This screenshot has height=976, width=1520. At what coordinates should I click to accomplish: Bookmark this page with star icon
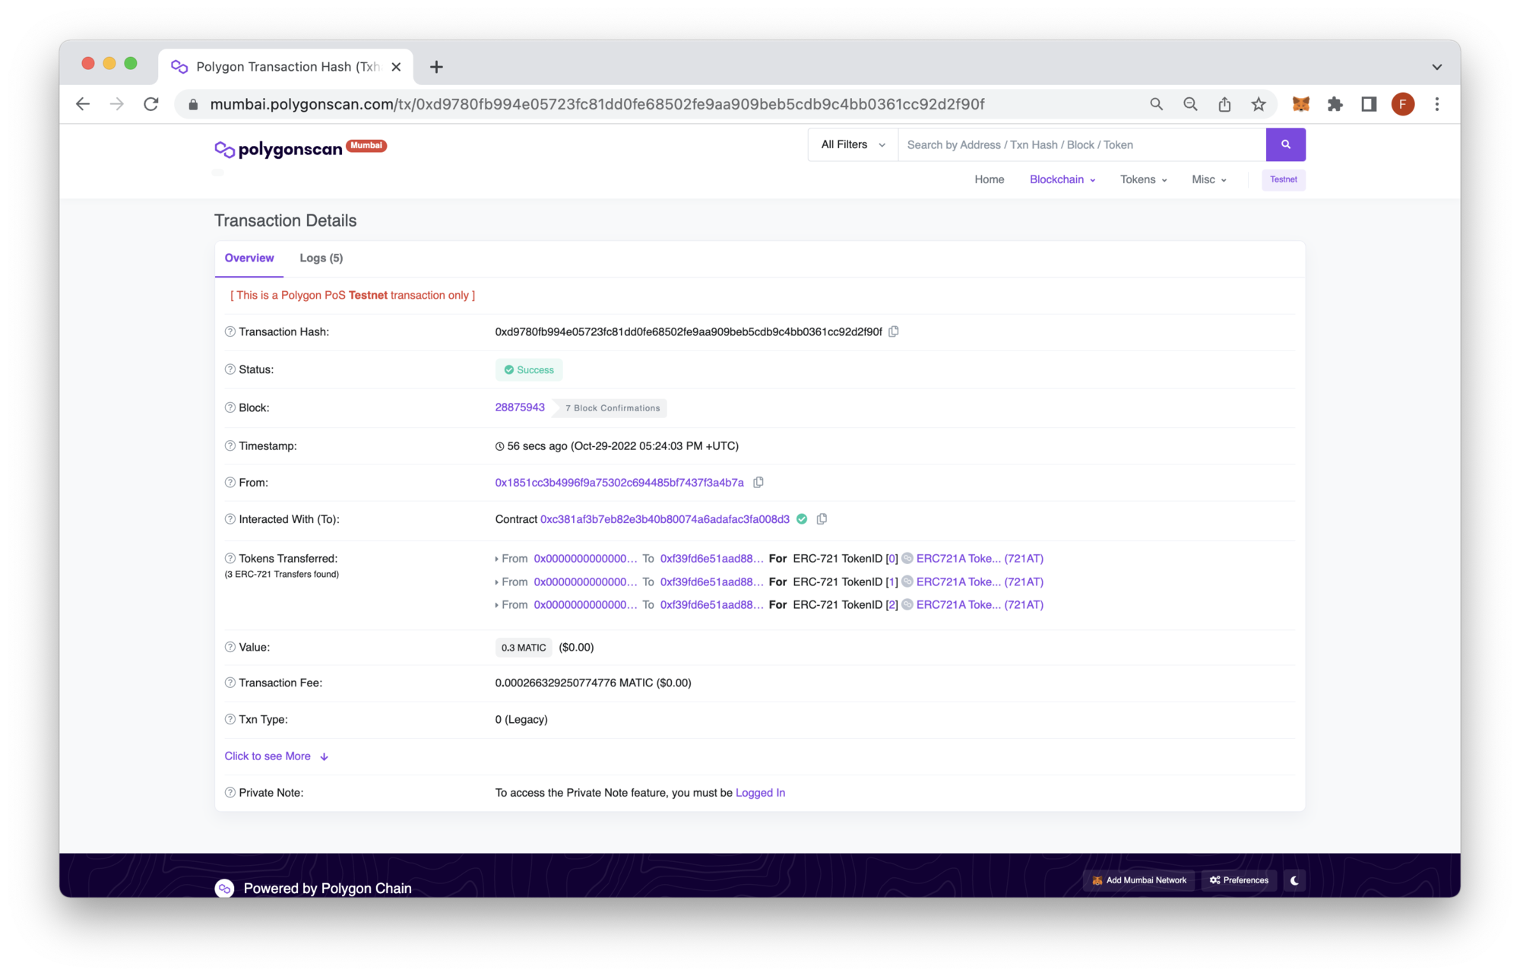1259,104
